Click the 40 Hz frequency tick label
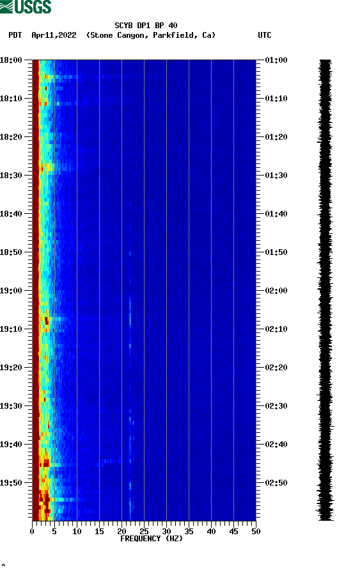This screenshot has height=572, width=353. 211,532
